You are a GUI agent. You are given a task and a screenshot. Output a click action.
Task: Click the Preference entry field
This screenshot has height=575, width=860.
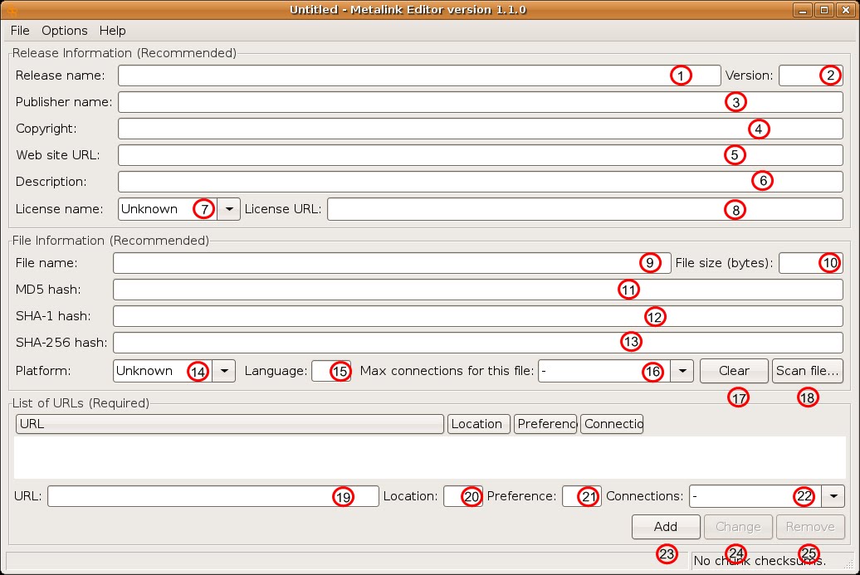pos(582,497)
